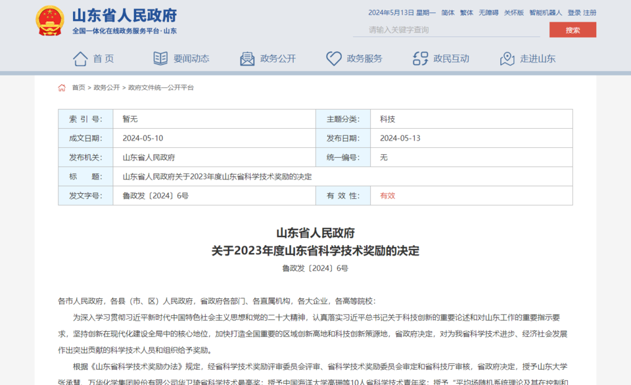
Task: Click the small red home breadcrumb icon
Action: [x=62, y=87]
